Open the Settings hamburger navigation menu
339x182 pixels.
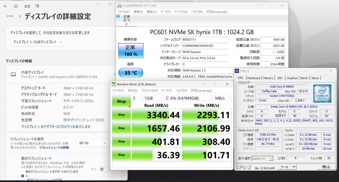16,6
